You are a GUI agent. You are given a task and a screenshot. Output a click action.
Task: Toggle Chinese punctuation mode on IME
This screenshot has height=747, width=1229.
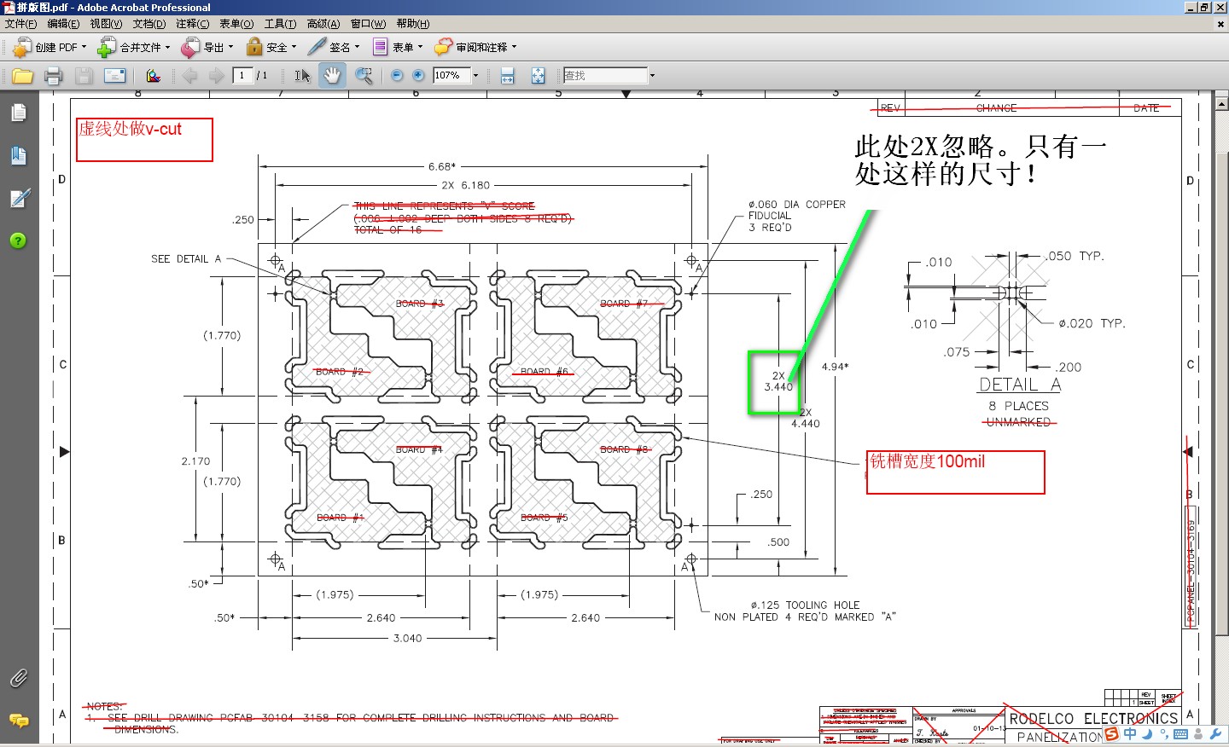click(x=1164, y=734)
